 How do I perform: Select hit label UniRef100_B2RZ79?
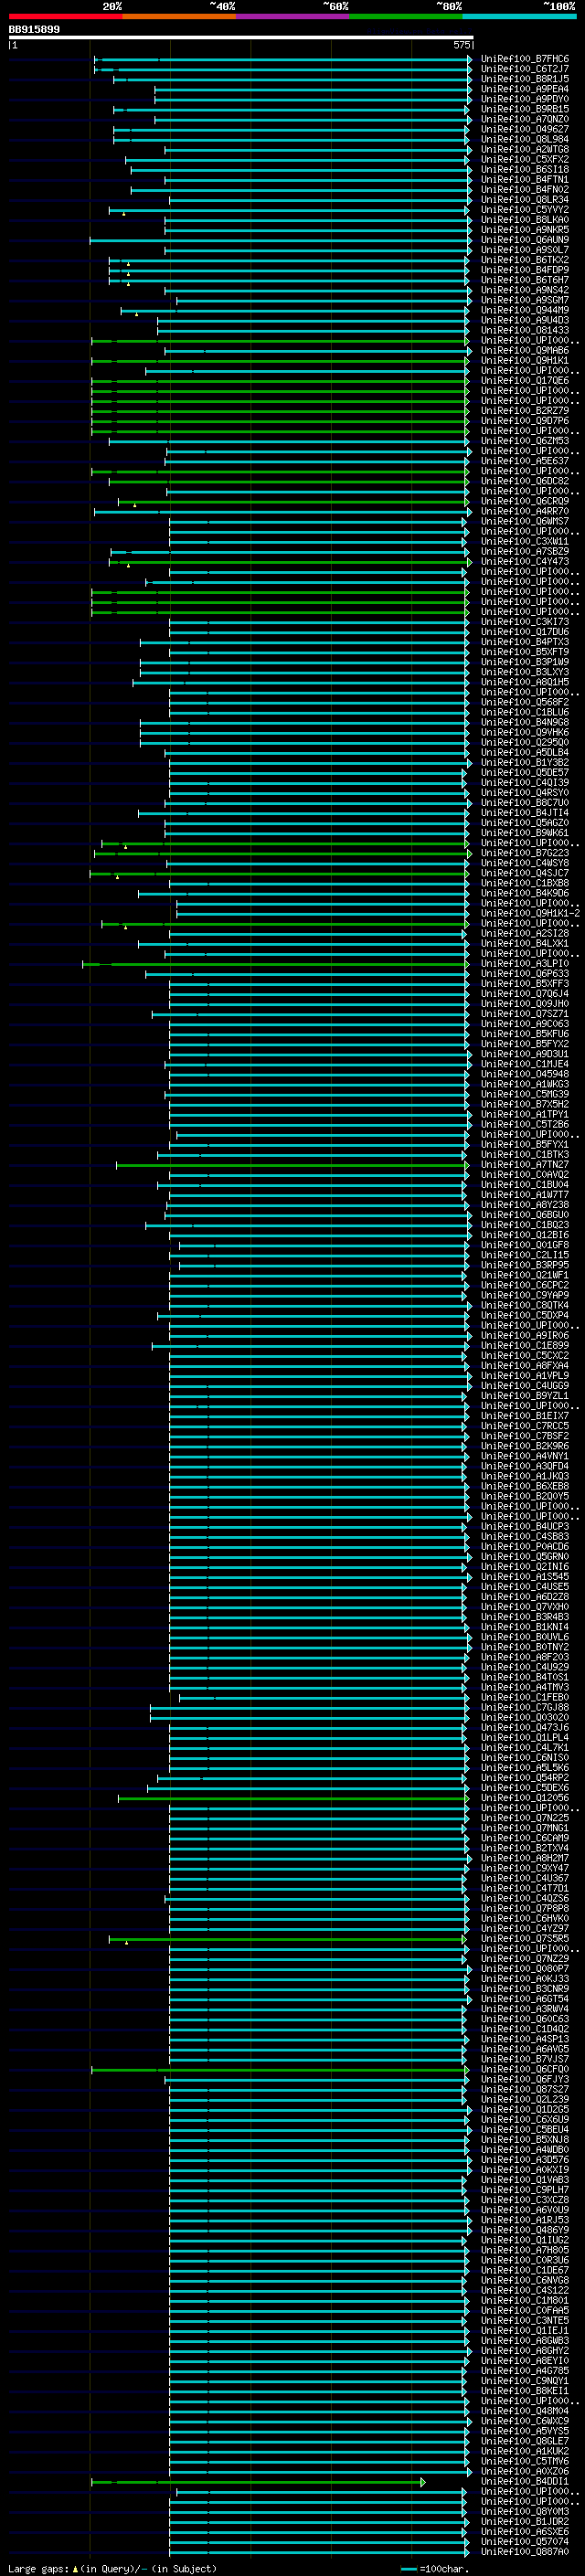(x=524, y=411)
